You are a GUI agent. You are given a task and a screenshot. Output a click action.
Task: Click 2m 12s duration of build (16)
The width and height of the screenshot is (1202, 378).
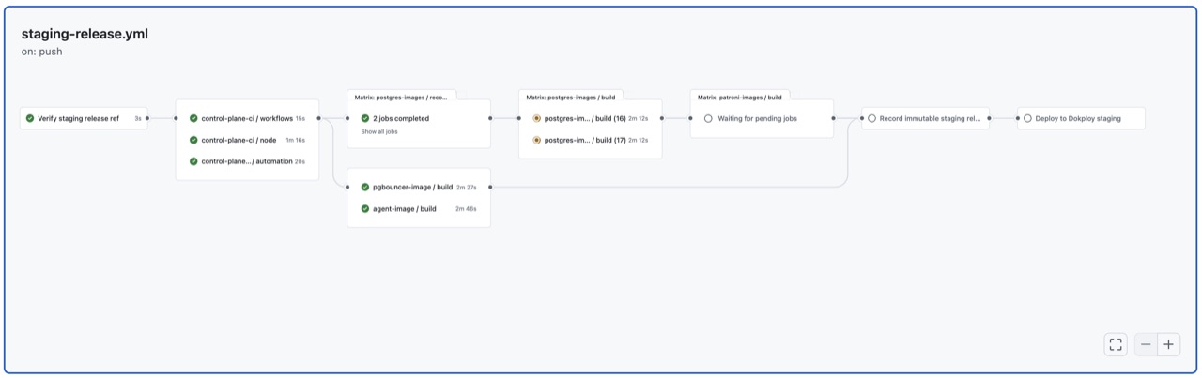[x=639, y=119]
